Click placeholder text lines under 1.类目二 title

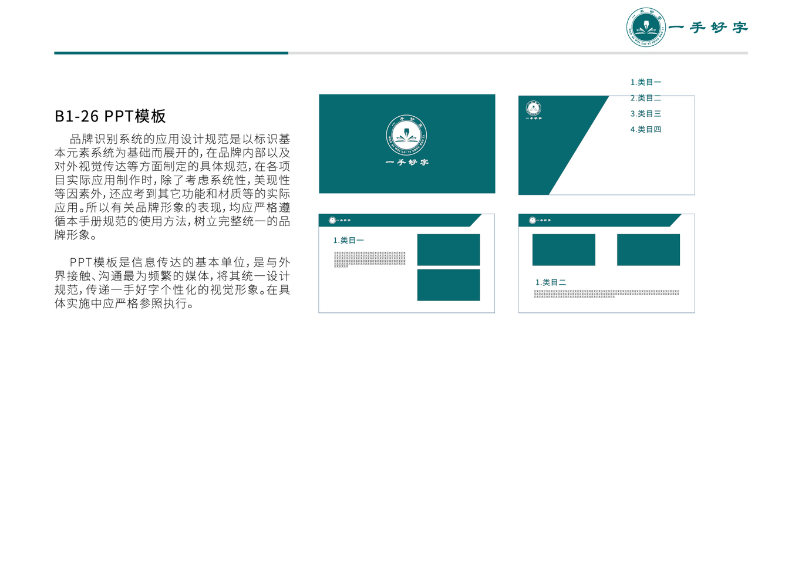(606, 293)
